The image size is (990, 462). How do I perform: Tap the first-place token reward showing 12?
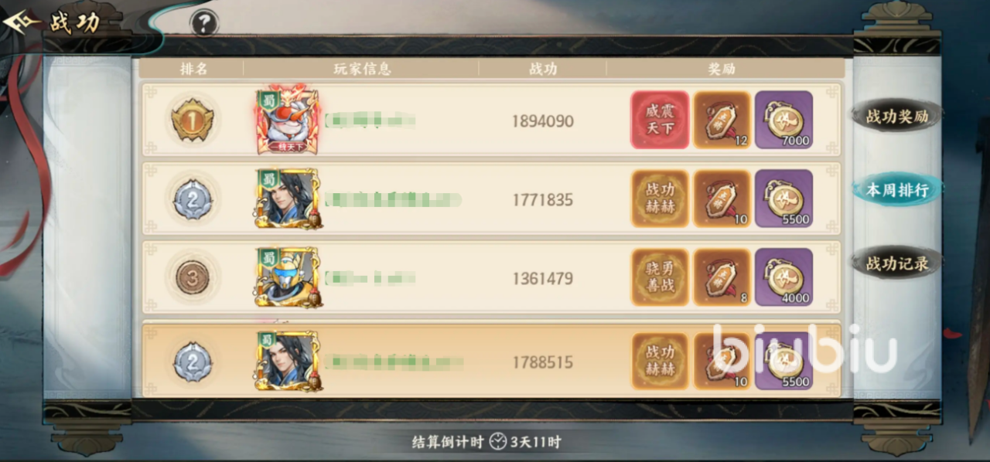click(722, 120)
